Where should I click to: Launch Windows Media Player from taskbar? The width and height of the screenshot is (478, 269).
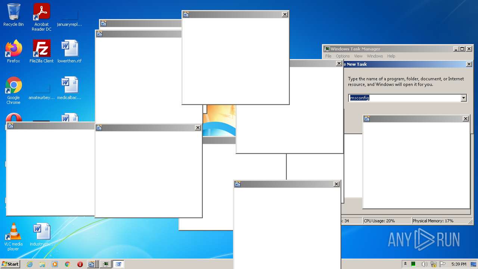[x=55, y=264]
